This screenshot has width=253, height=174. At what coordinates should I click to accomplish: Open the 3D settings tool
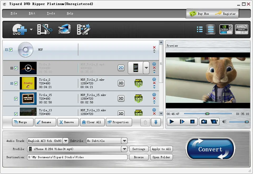pyautogui.click(x=64, y=29)
